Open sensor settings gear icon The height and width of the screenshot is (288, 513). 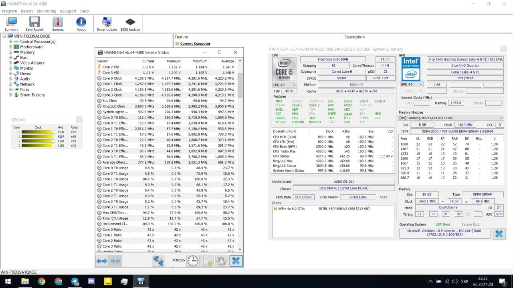pos(221,261)
